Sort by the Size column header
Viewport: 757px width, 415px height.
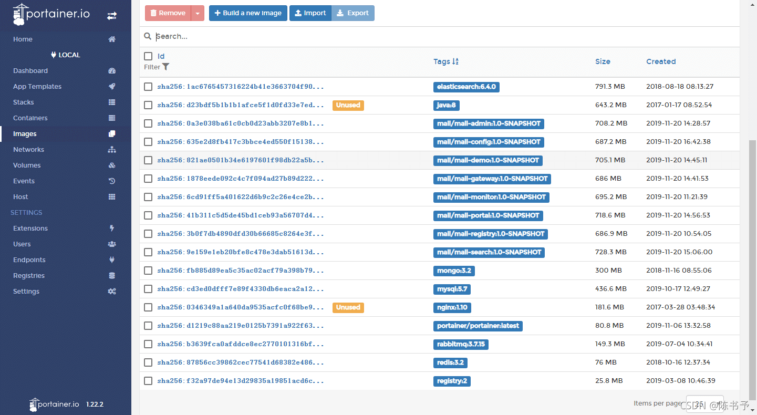pyautogui.click(x=603, y=61)
